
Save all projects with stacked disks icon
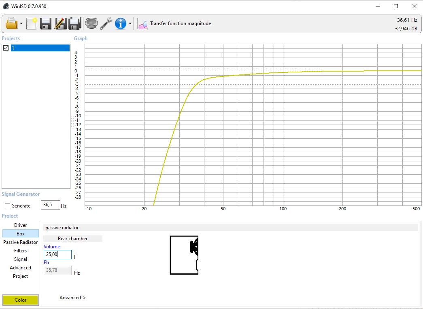pos(75,23)
